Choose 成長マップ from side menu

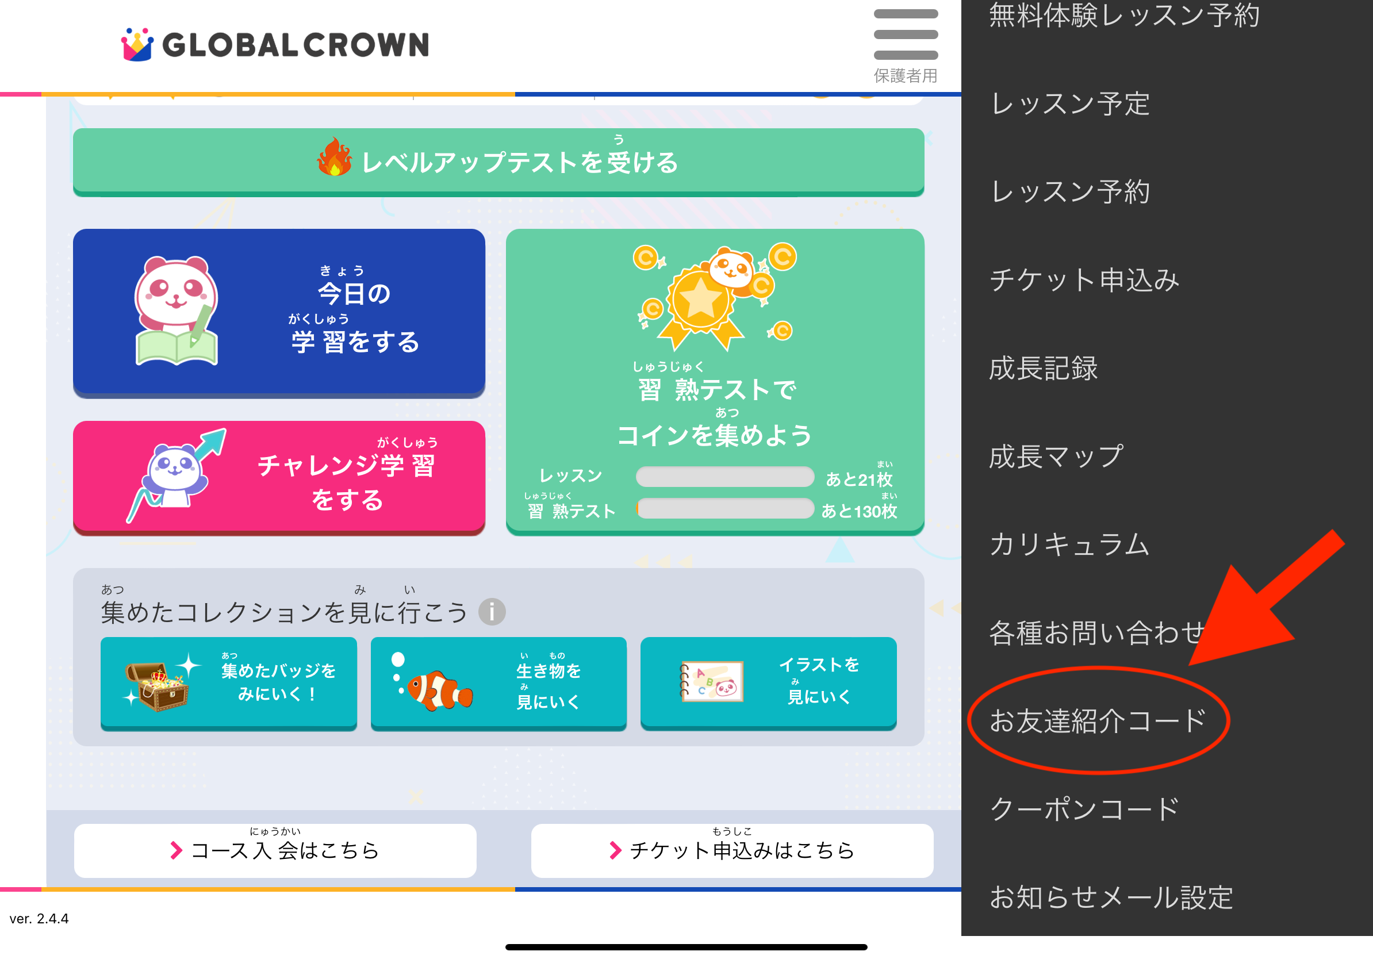[x=1056, y=456]
